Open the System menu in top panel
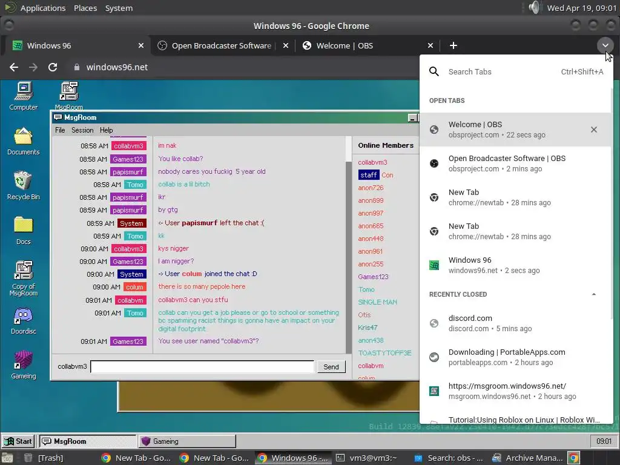Screen dimensions: 620x465 pos(119,8)
